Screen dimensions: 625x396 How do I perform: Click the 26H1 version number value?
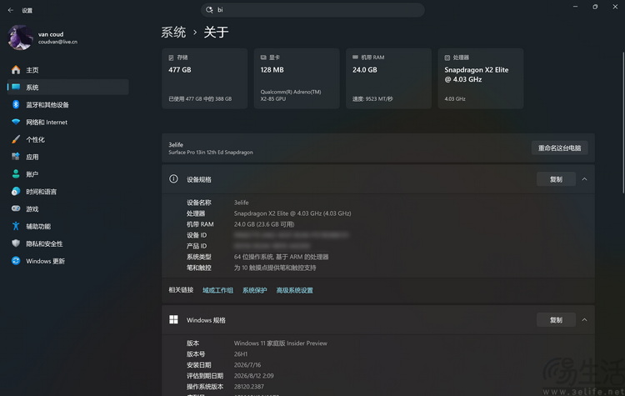coord(241,354)
